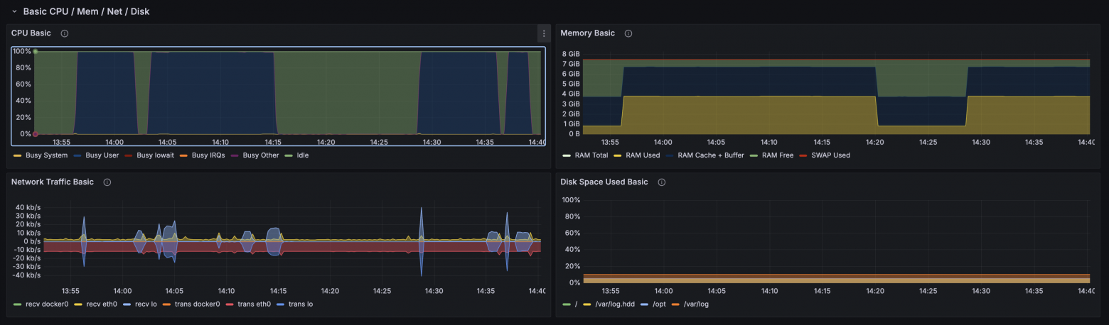Click the info icon beside CPU Basic

65,33
